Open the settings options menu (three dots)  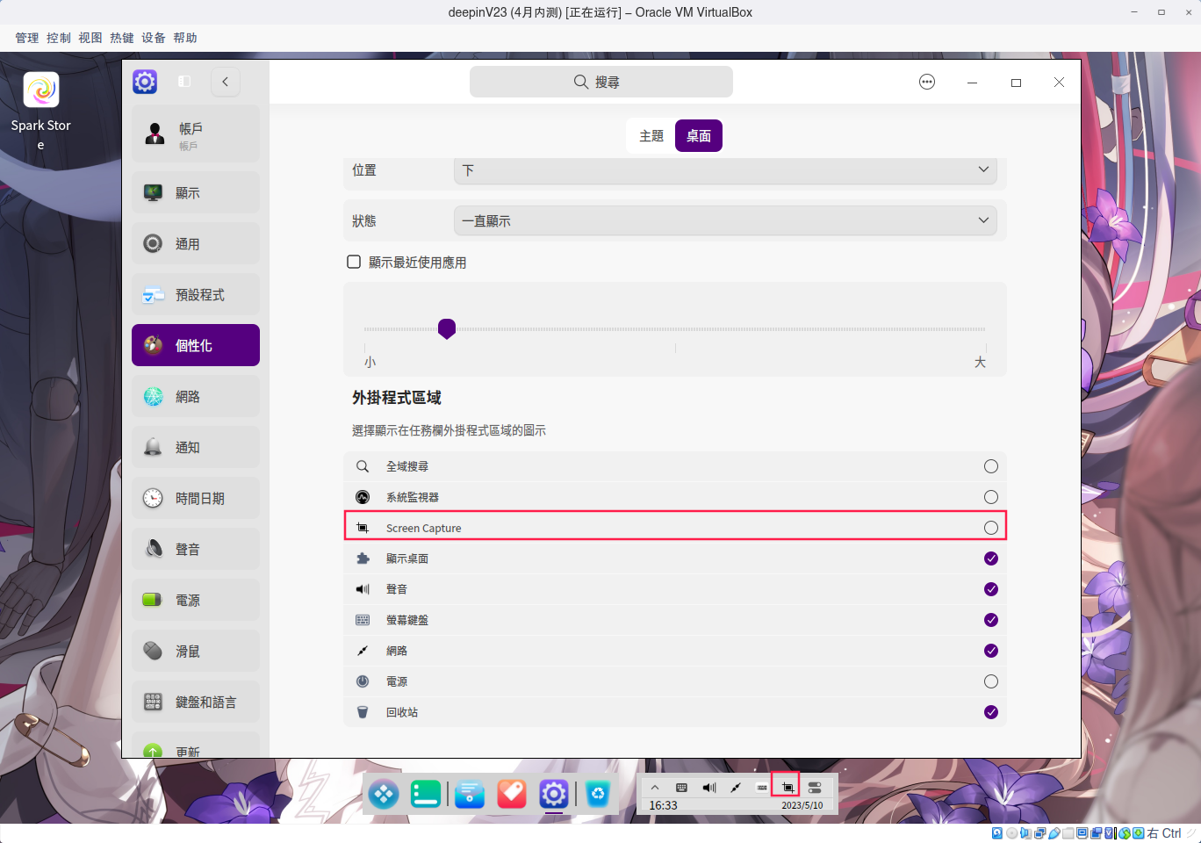click(927, 82)
